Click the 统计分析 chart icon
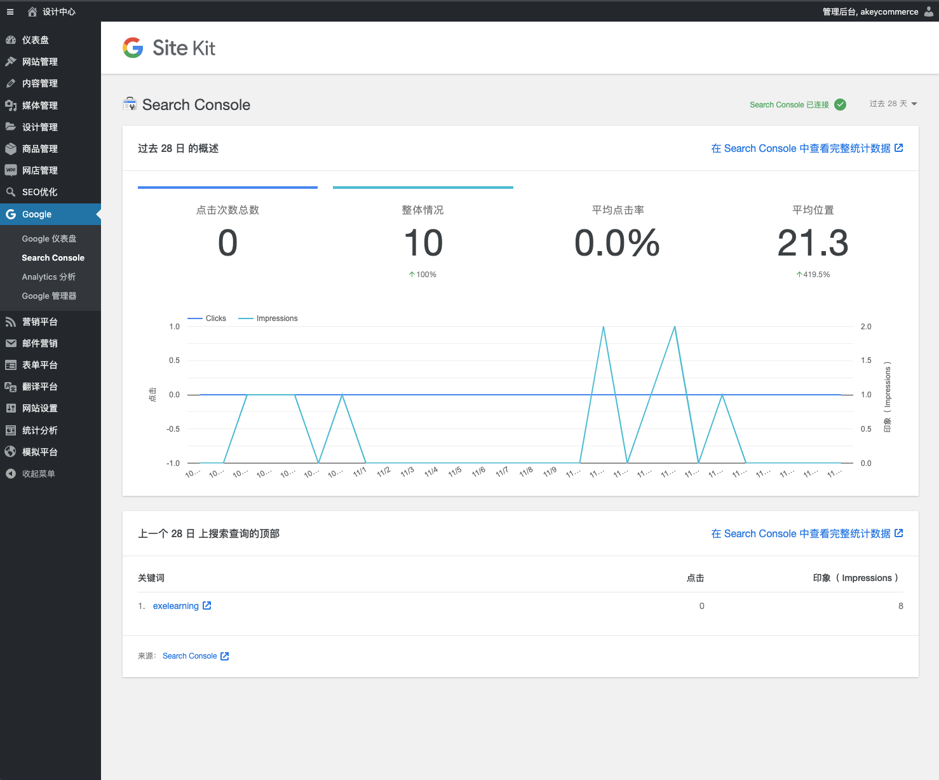This screenshot has width=939, height=780. [11, 430]
